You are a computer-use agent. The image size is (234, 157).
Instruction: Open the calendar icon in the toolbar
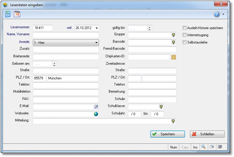17,14
